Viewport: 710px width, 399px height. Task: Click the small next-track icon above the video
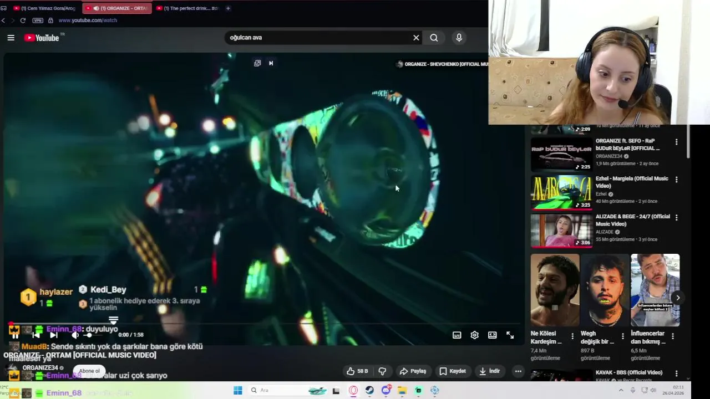(x=271, y=63)
